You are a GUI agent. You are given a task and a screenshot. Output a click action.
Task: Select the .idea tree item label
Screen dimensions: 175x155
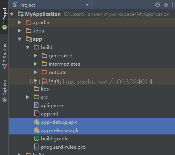click(38, 31)
